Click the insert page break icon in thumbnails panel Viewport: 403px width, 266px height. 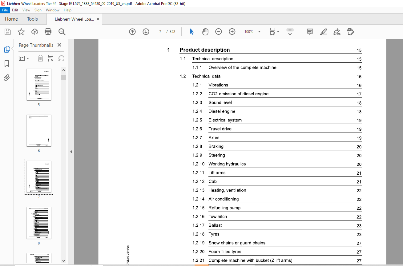pos(51,58)
